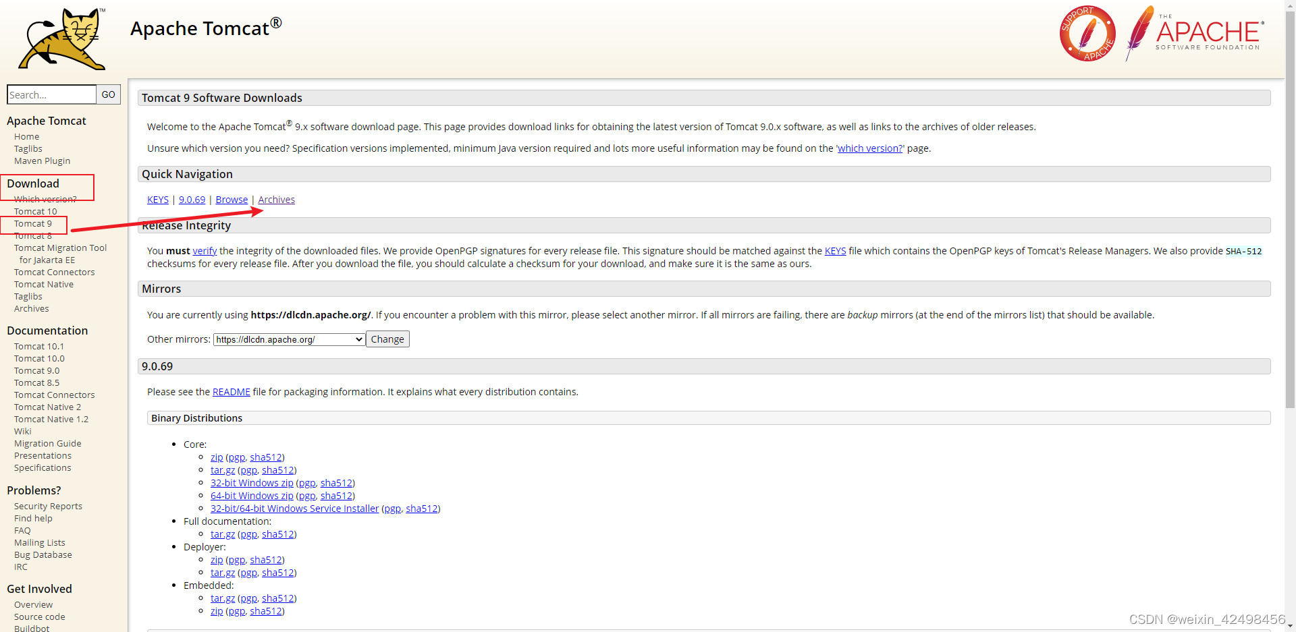Screen dimensions: 1296x632
Task: Open Presentations sidebar link
Action: tap(43, 455)
